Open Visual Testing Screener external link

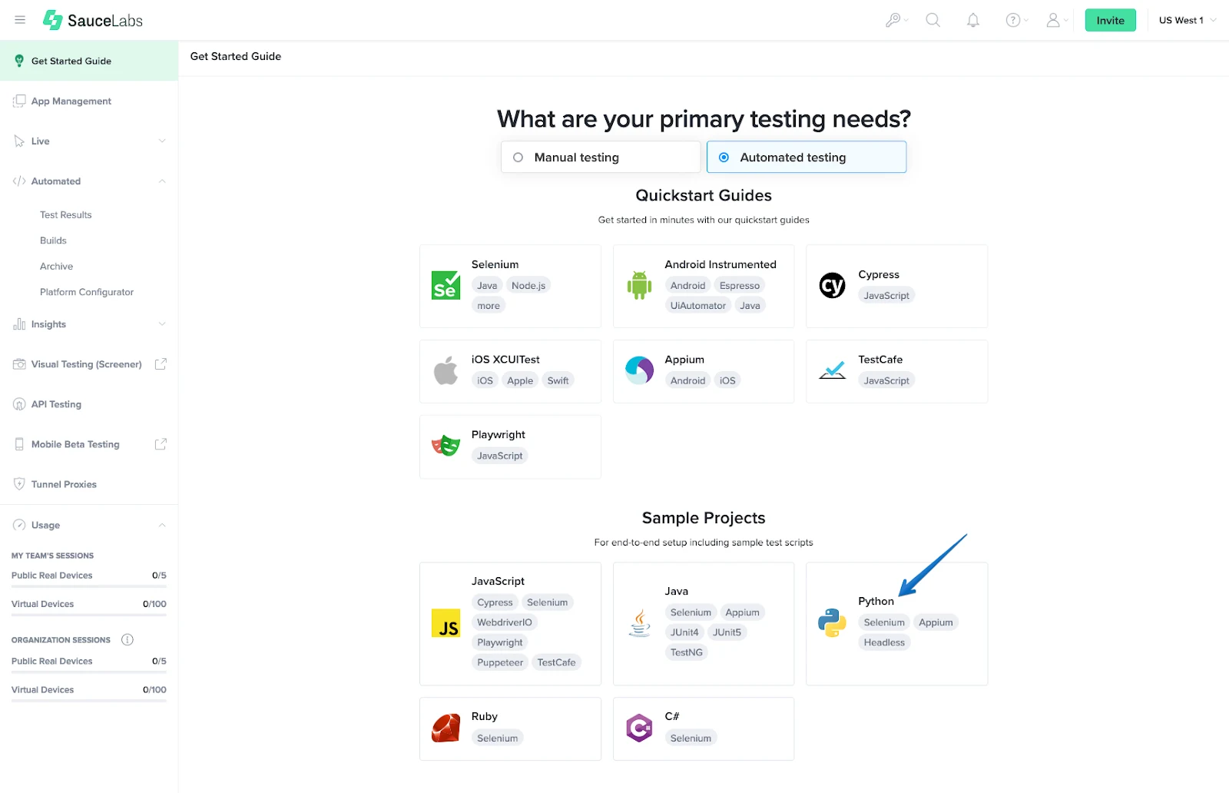tap(161, 363)
